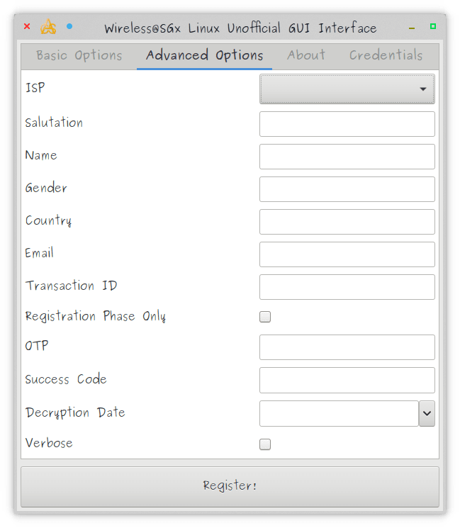Image resolution: width=460 pixels, height=528 pixels.
Task: Enable Registration Phase Only checkbox
Action: click(265, 317)
